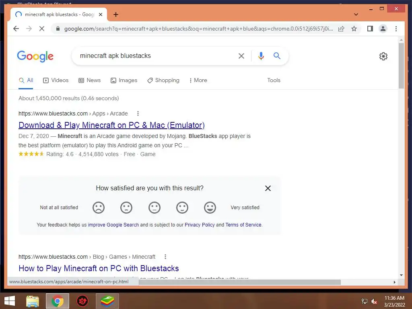Click the vertical scrollbar thumb
The height and width of the screenshot is (309, 412).
(x=401, y=66)
